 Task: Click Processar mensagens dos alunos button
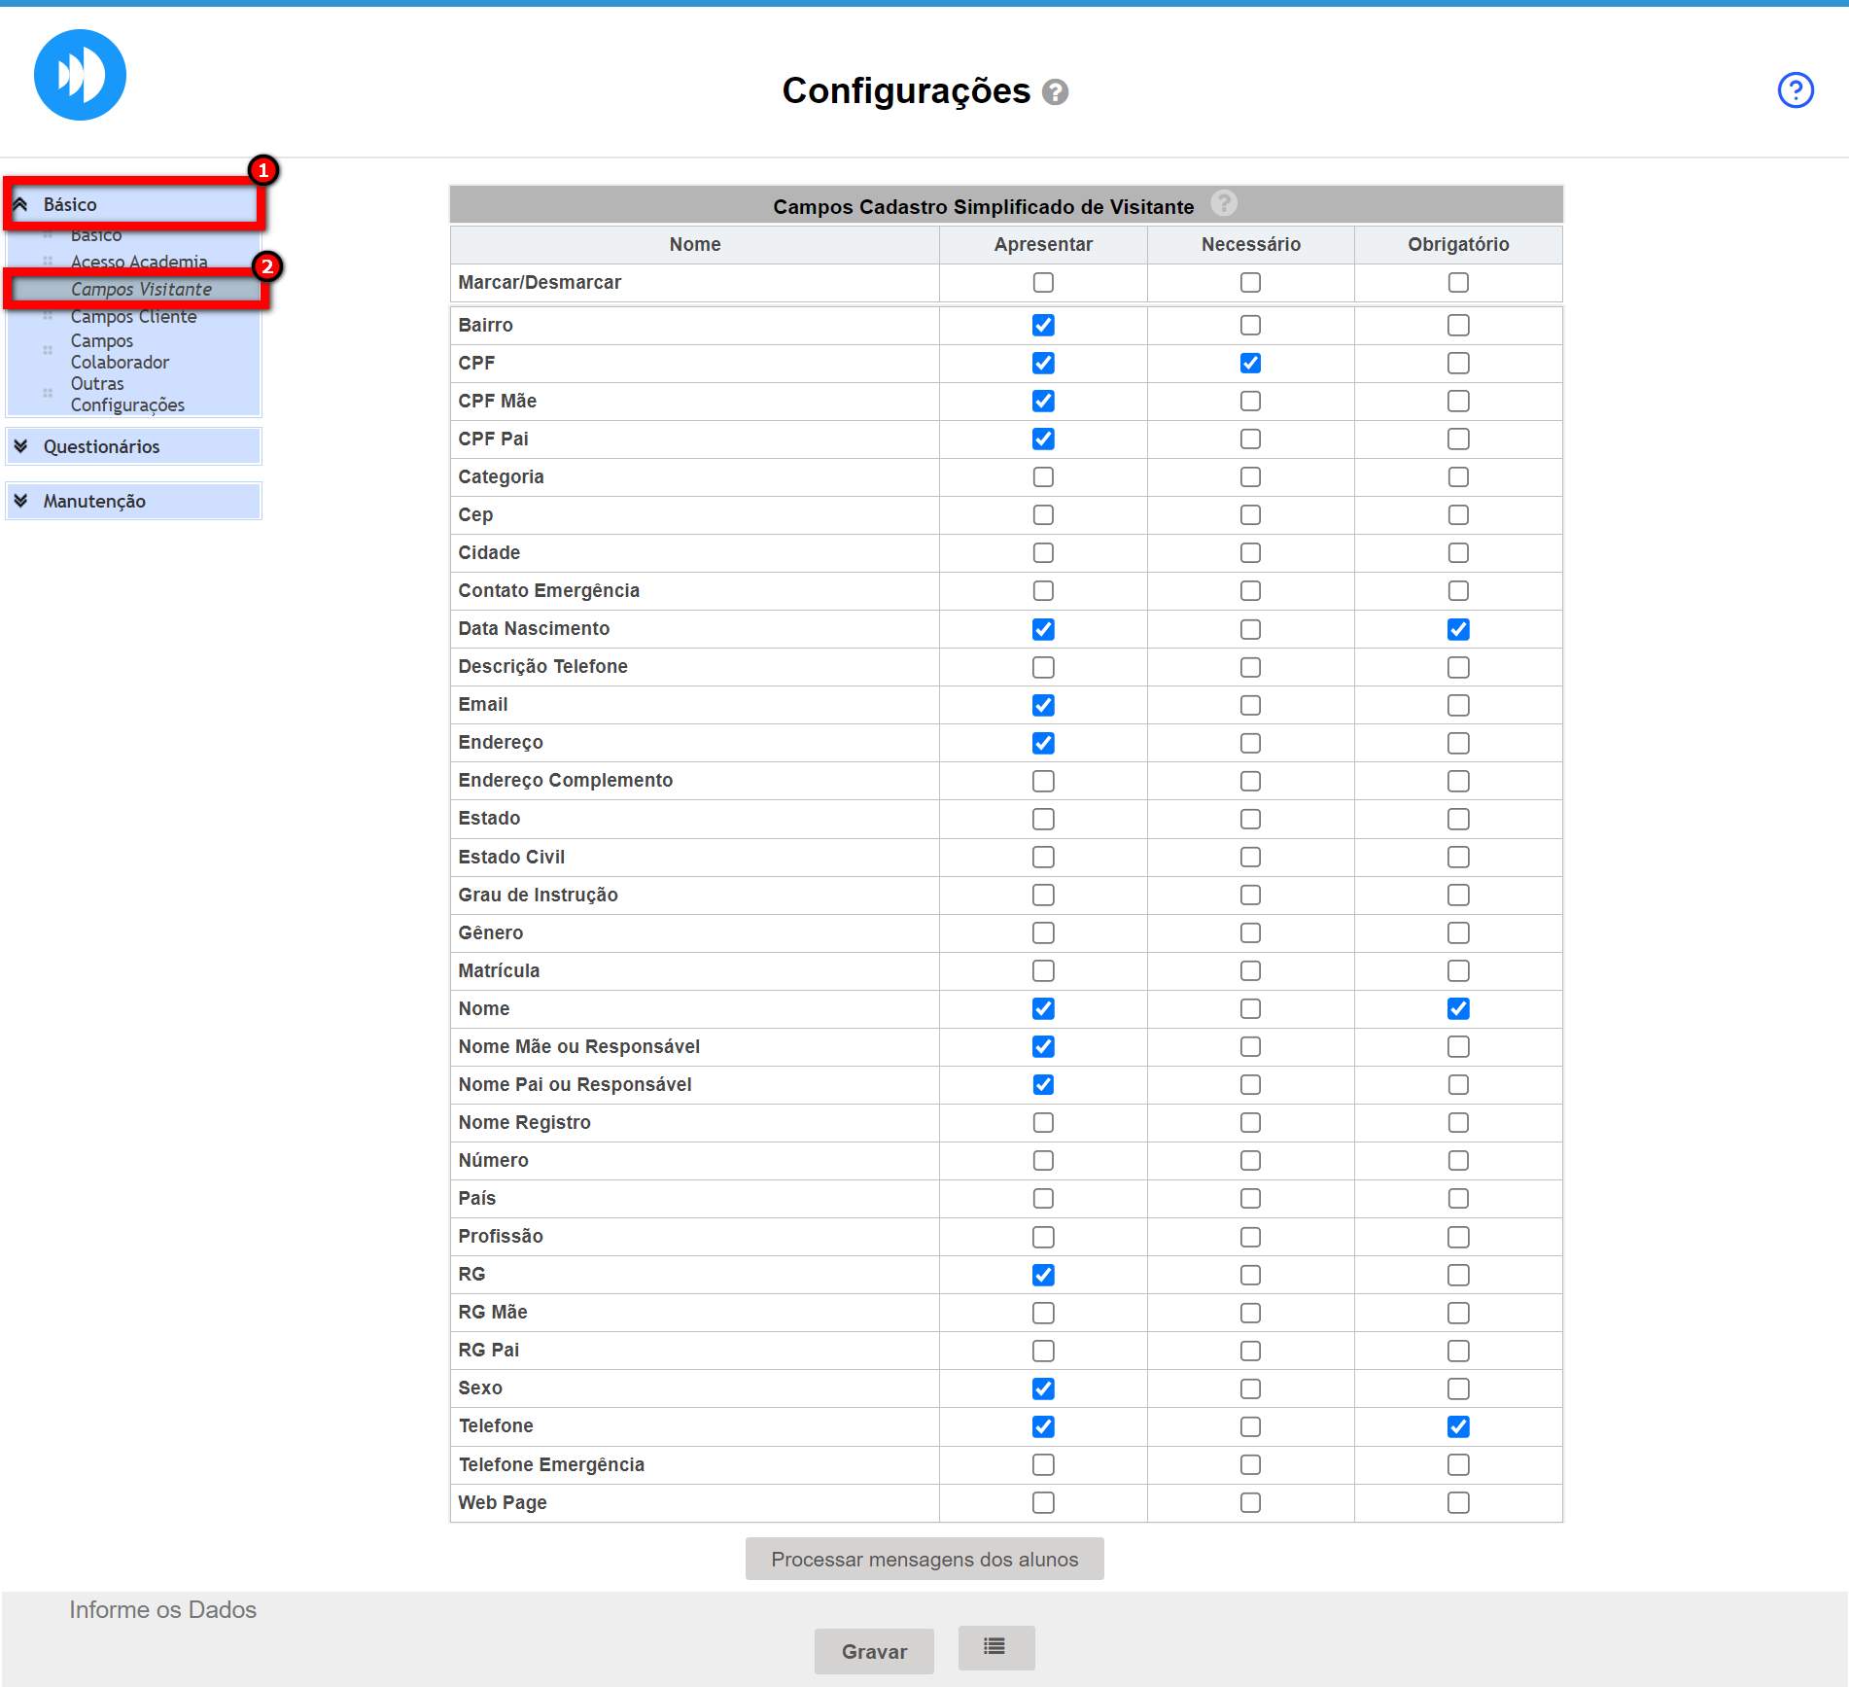tap(924, 1559)
